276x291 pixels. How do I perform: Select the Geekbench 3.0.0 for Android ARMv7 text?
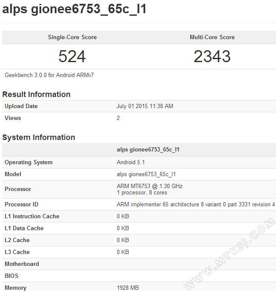coord(49,75)
